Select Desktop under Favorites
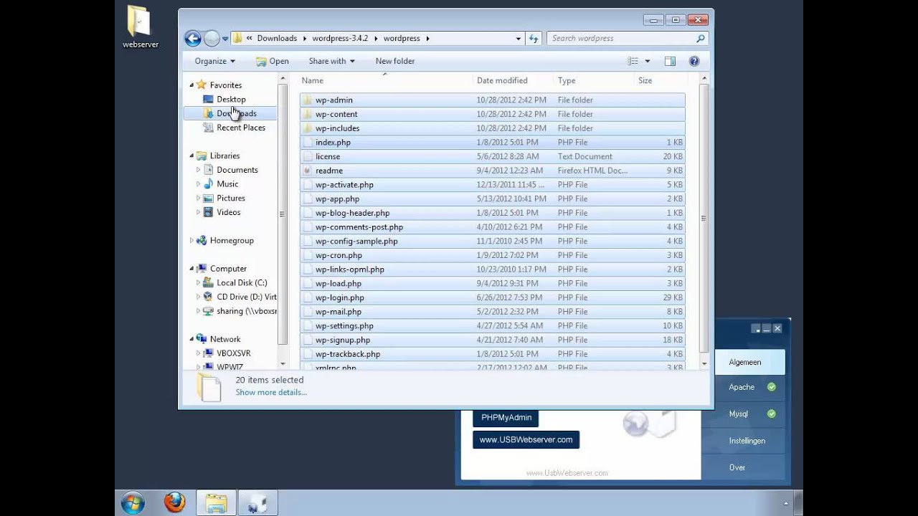Screen dimensions: 918x516 [231, 100]
